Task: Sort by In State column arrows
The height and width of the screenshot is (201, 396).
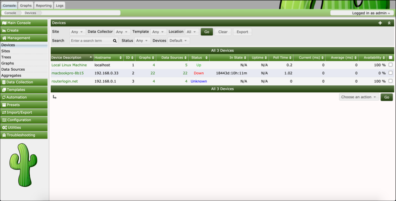Action: 245,58
